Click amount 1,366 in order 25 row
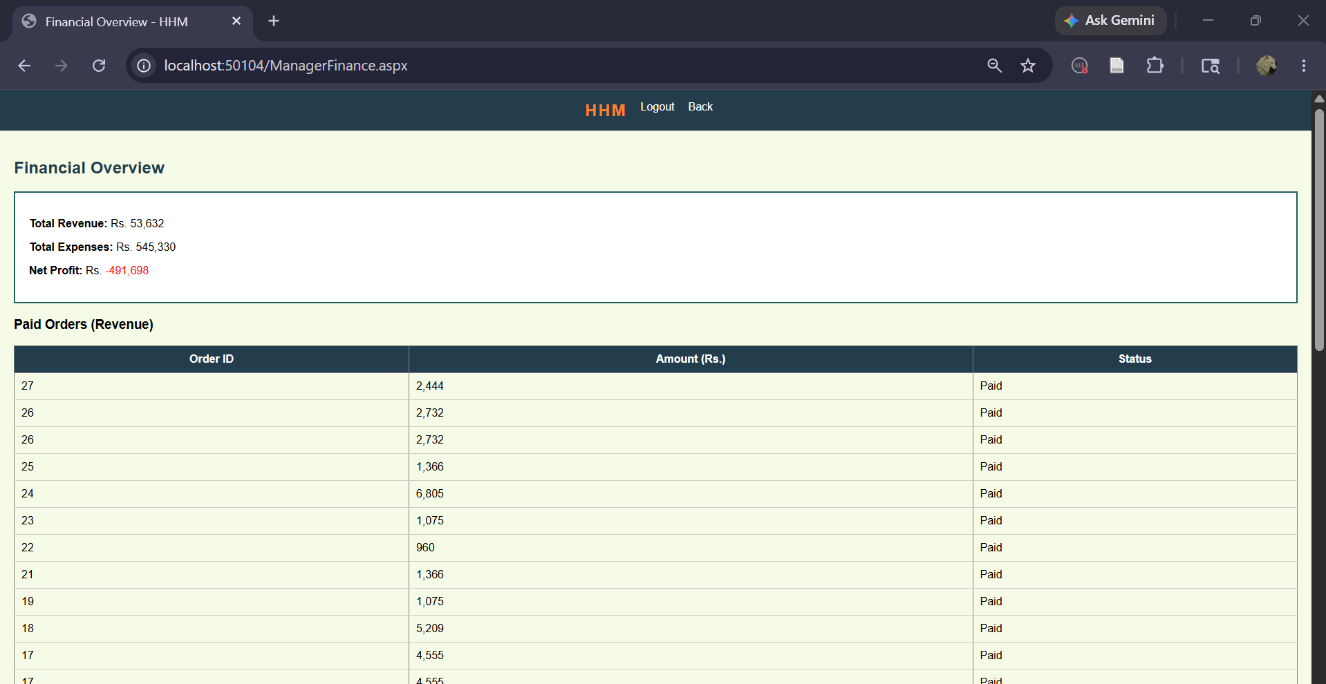This screenshot has height=684, width=1326. coord(691,467)
